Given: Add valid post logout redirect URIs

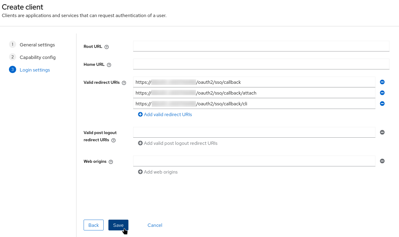Looking at the screenshot, I should (178, 143).
